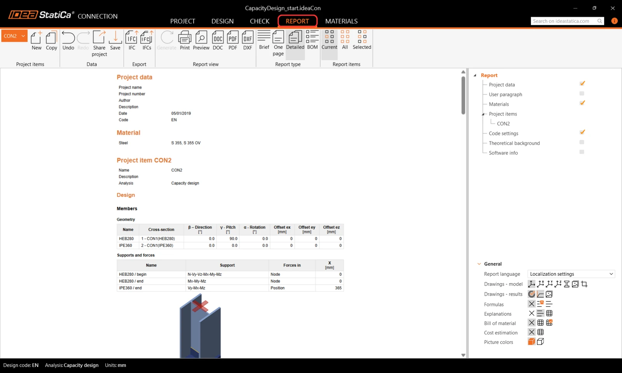The width and height of the screenshot is (622, 373).
Task: Enable crop icon in Drawings - model
Action: [584, 284]
